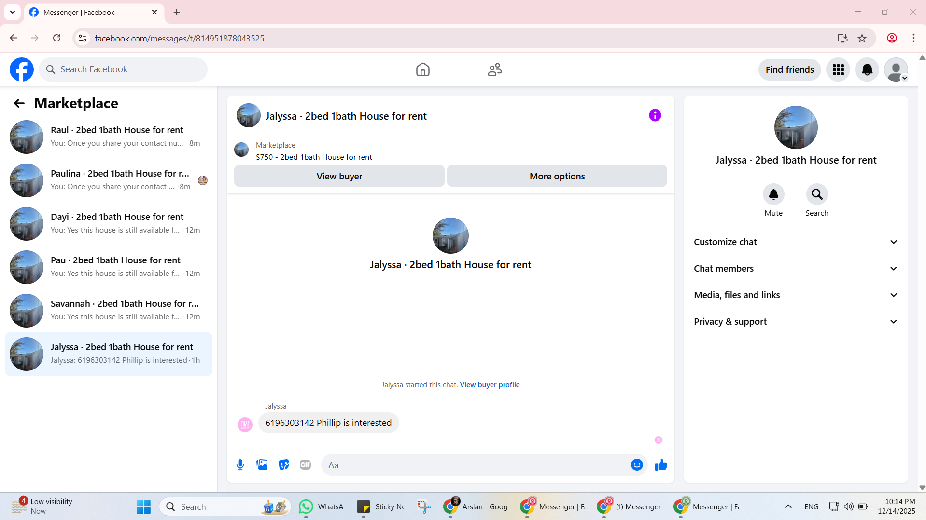
Task: Open the Facebook menu grid icon
Action: tap(838, 70)
